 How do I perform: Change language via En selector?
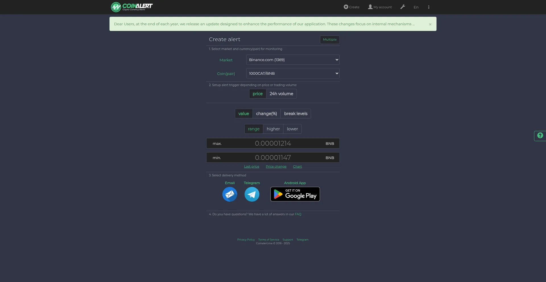click(416, 7)
